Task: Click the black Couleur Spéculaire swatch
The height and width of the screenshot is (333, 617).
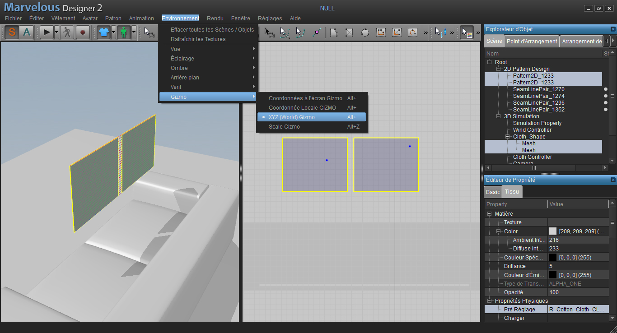Action: (553, 257)
